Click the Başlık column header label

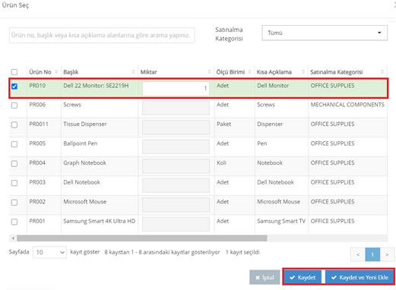pyautogui.click(x=71, y=72)
